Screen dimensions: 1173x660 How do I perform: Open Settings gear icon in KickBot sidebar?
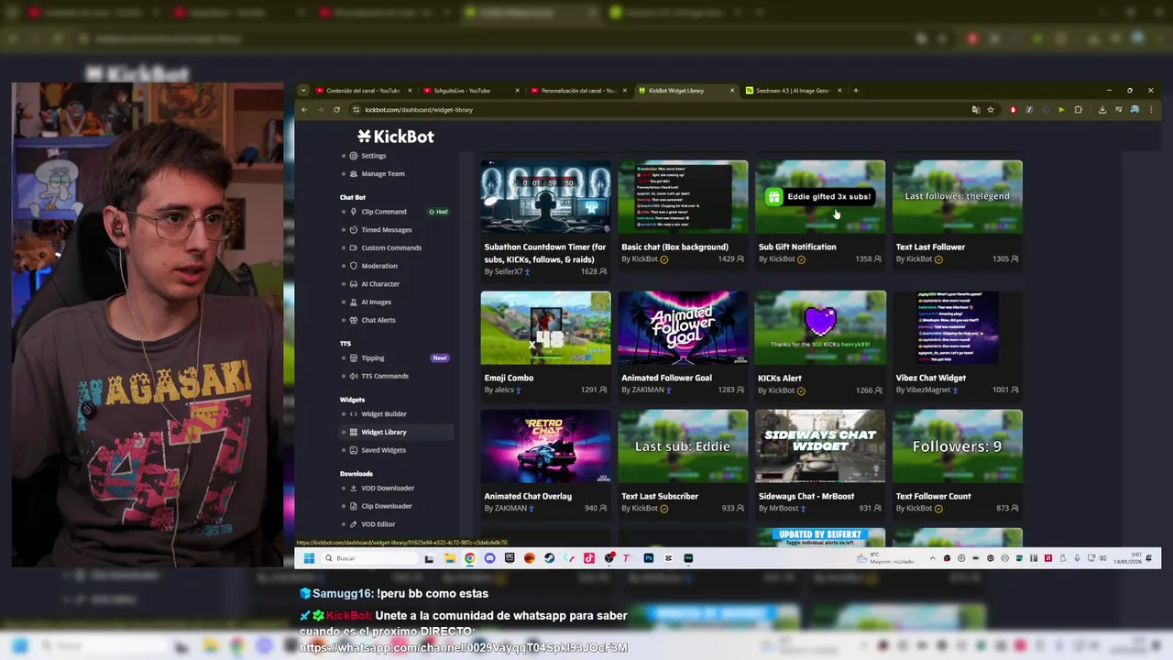click(x=354, y=156)
